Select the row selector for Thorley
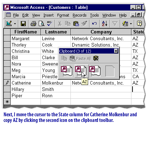 click(7, 45)
